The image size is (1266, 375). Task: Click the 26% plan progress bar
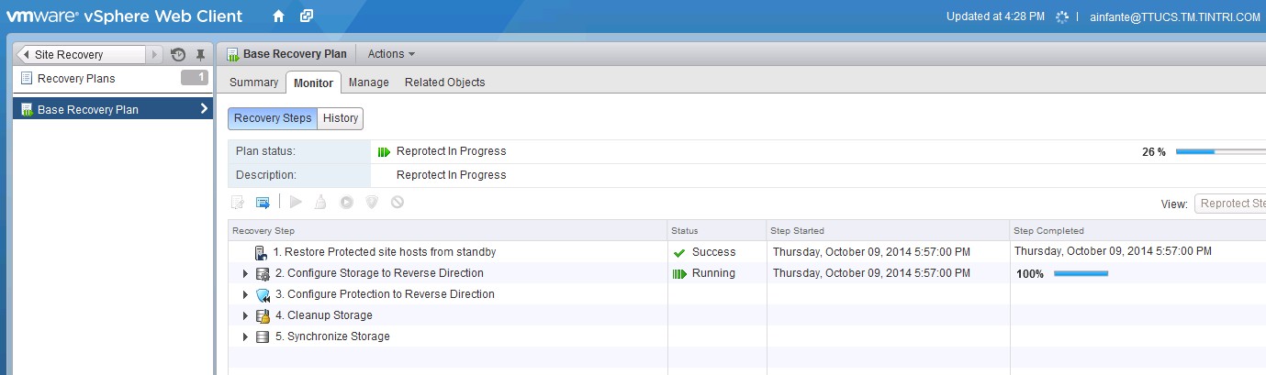(x=1221, y=152)
